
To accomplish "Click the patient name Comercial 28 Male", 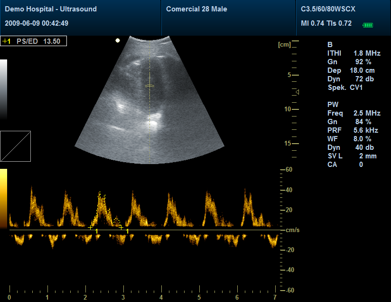I will pos(196,9).
